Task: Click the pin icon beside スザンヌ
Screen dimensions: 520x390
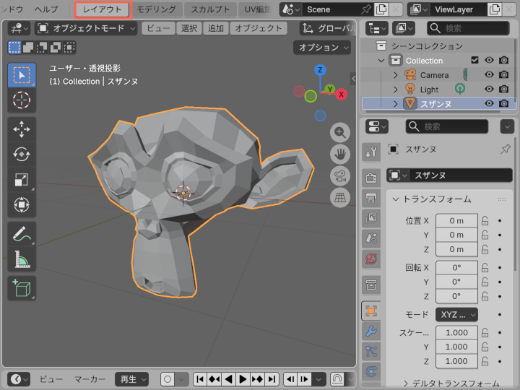Action: tap(506, 149)
